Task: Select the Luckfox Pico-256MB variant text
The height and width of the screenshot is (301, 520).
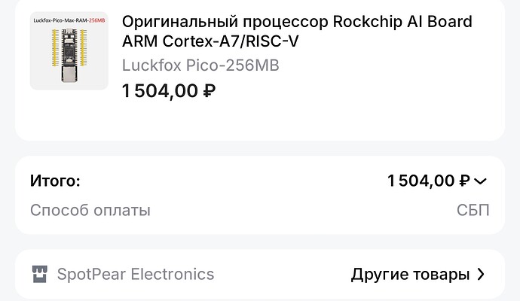Action: coord(200,65)
